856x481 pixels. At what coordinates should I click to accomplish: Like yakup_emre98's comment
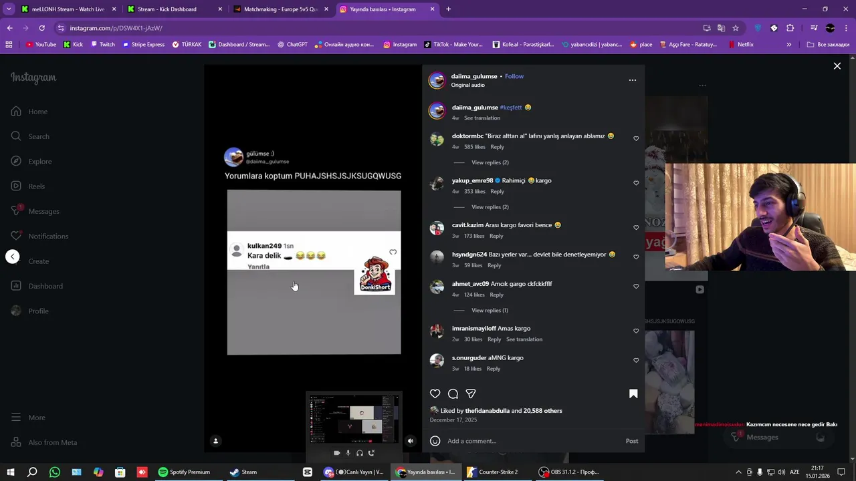point(636,183)
